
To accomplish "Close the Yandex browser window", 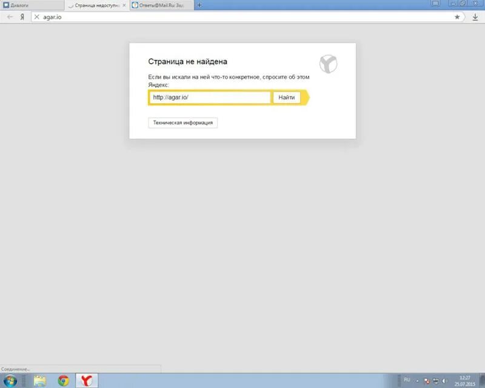I will tap(476, 4).
